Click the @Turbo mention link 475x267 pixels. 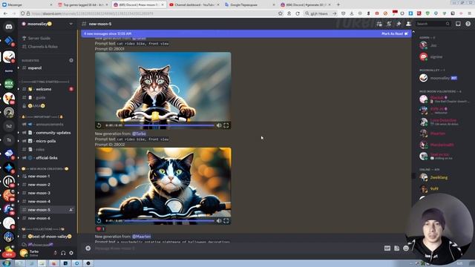[139, 133]
